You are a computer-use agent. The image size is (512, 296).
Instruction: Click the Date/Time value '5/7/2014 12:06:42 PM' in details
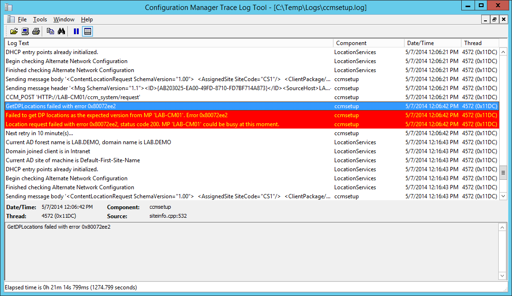[x=67, y=207]
